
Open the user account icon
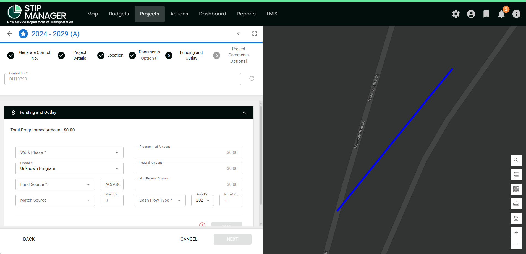click(471, 14)
